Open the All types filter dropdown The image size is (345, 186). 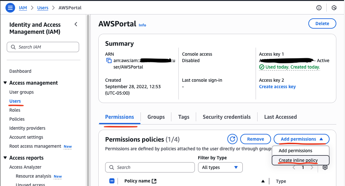pyautogui.click(x=220, y=167)
